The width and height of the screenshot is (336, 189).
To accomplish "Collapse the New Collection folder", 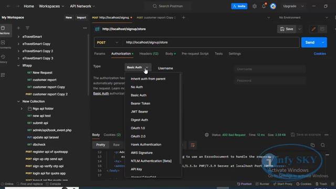I will [18, 101].
